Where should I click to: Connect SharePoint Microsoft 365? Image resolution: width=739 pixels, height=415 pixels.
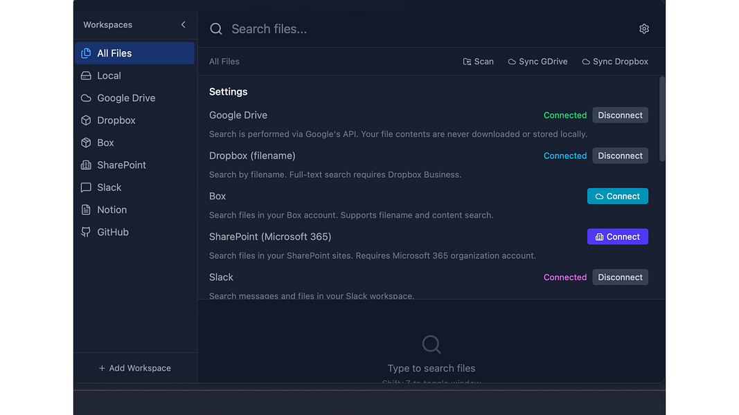(617, 236)
